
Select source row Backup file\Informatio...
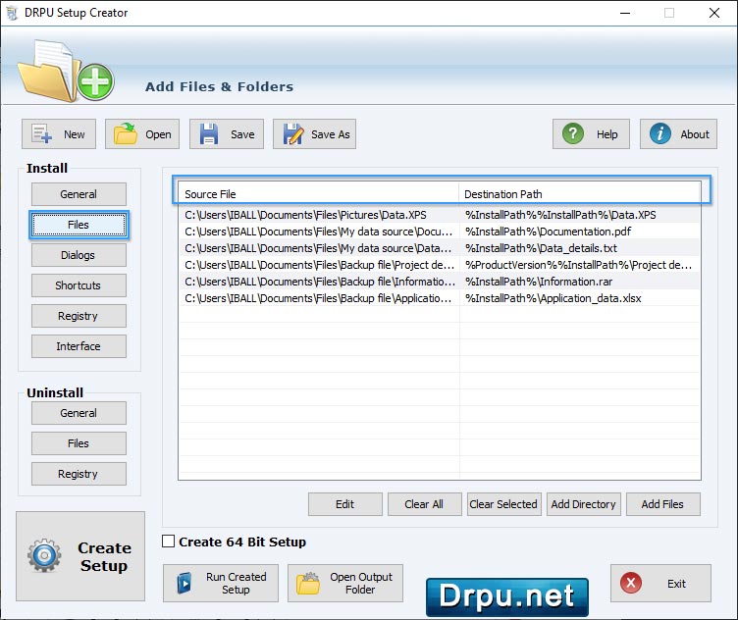click(319, 282)
